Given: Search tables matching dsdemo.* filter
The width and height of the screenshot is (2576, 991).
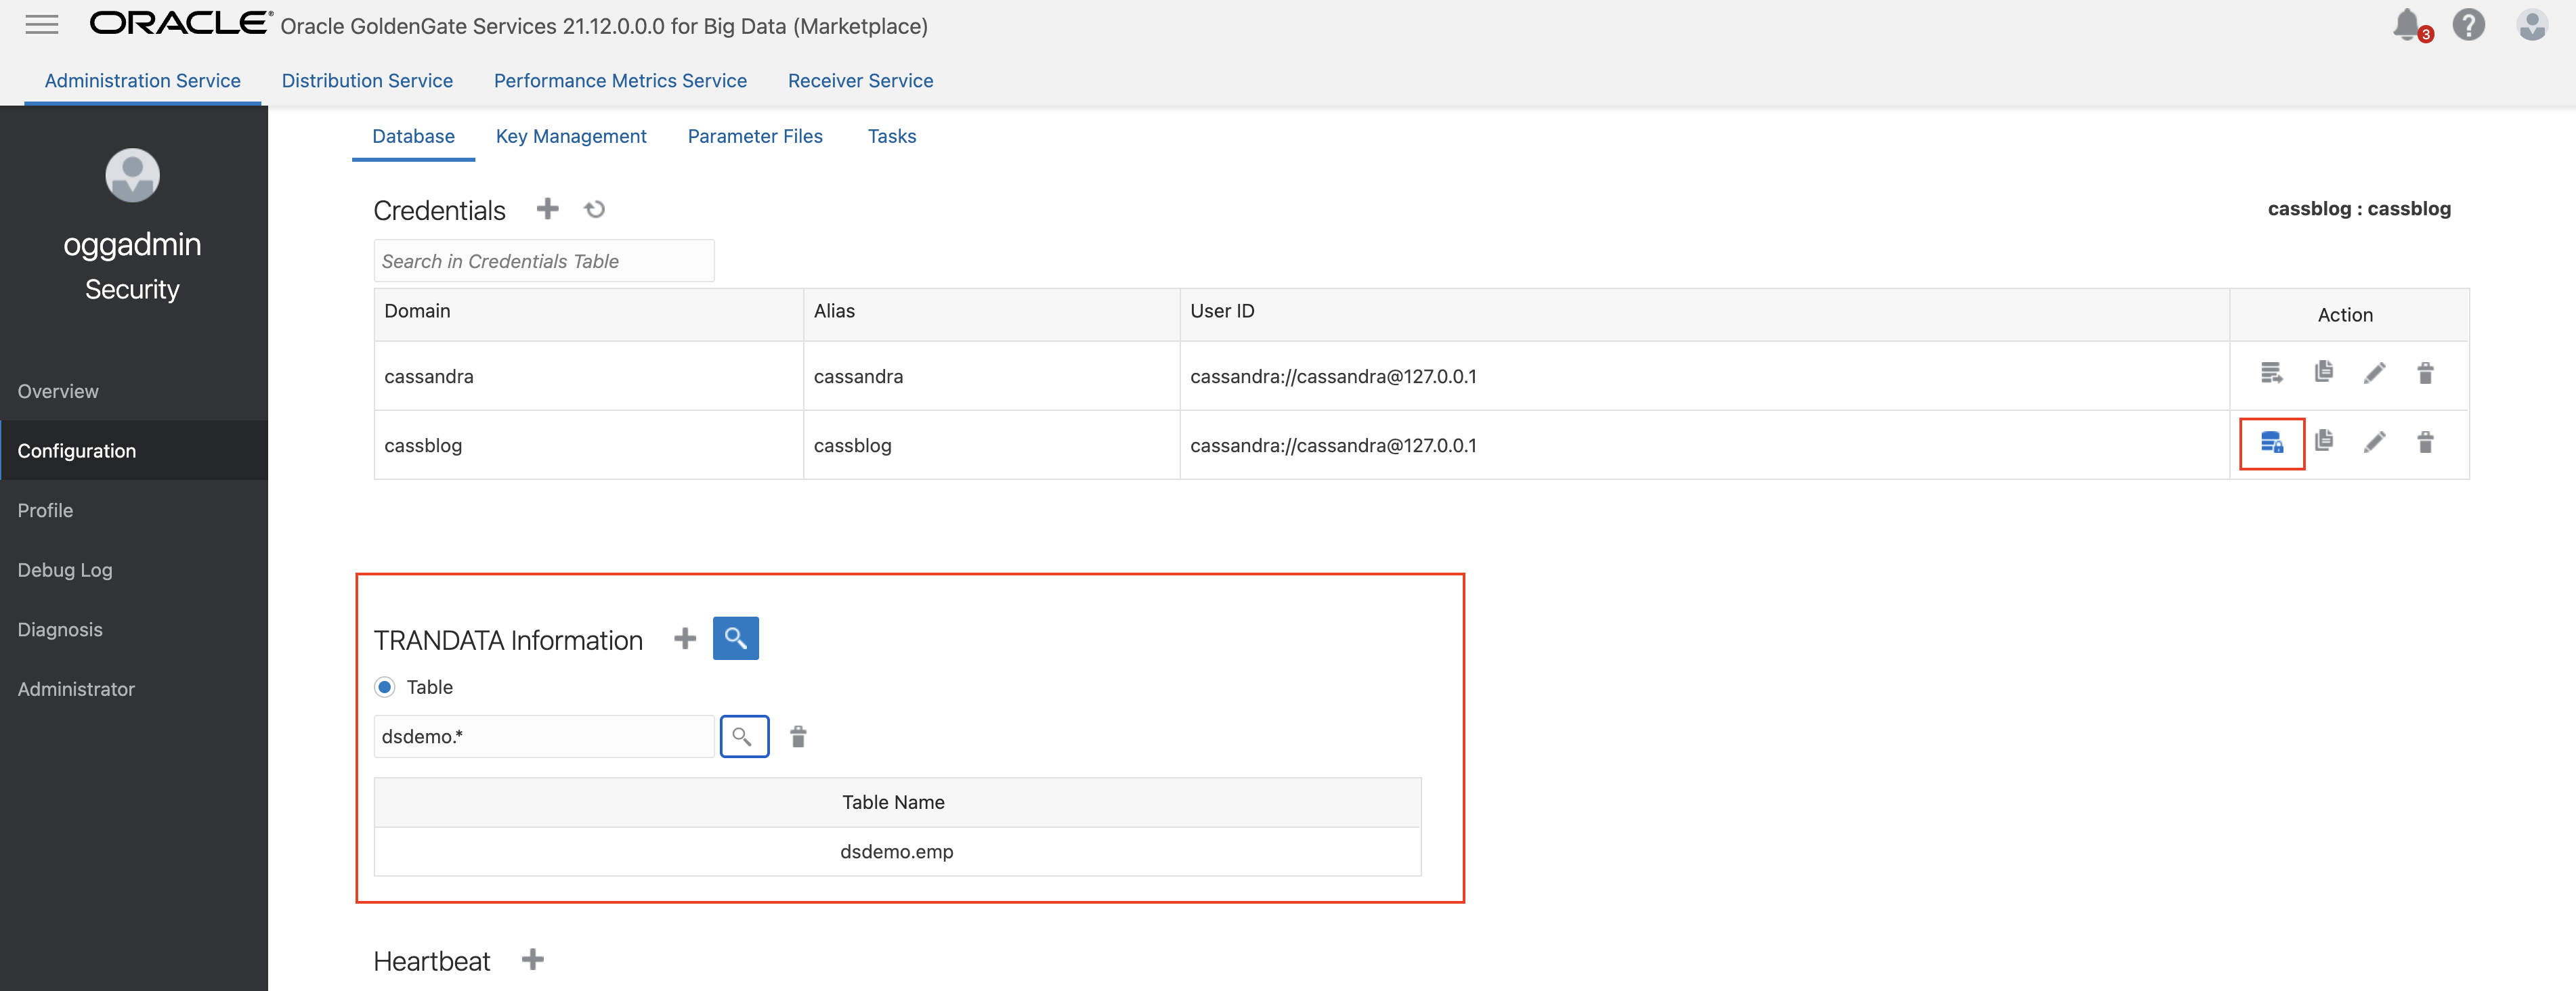Looking at the screenshot, I should 743,737.
